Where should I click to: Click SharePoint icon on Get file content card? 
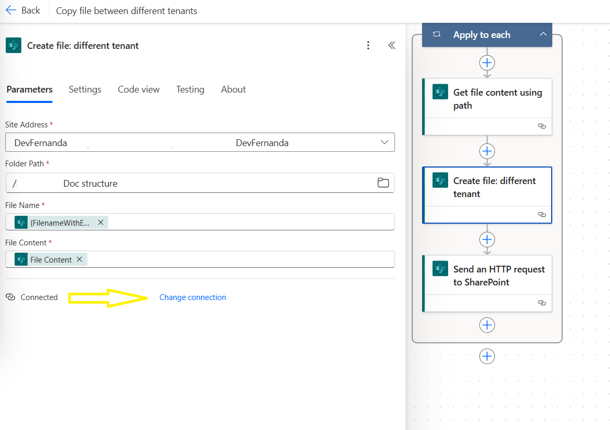tap(440, 92)
